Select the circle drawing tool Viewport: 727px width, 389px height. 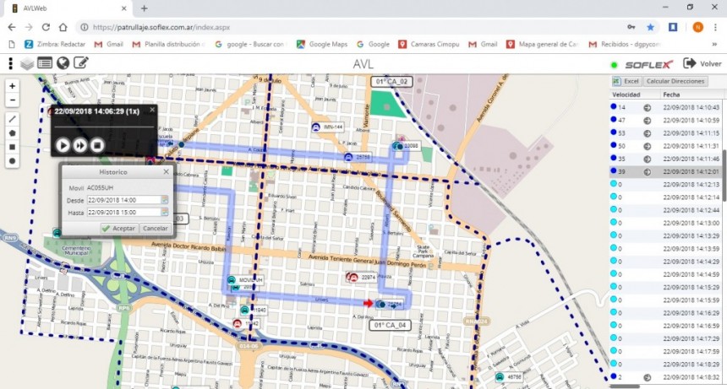[x=13, y=161]
